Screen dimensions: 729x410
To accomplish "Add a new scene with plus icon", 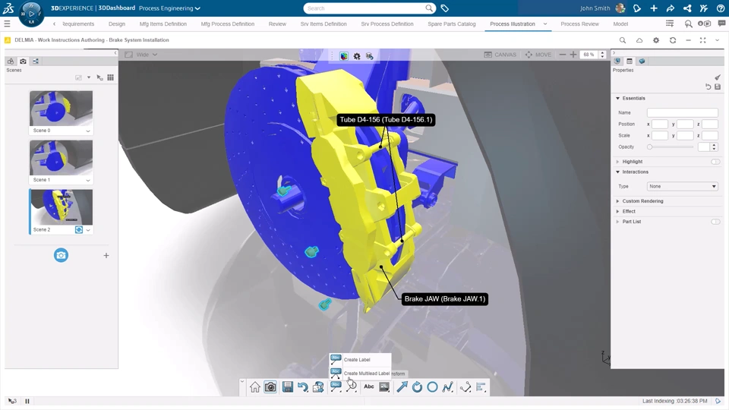I will pos(106,255).
